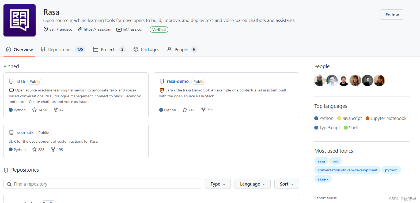Select the bot topic tag
This screenshot has width=420, height=203.
(335, 161)
